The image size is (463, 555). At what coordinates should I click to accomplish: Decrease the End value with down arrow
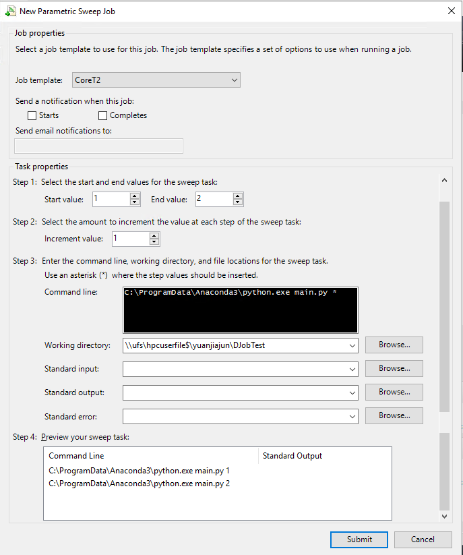click(238, 202)
